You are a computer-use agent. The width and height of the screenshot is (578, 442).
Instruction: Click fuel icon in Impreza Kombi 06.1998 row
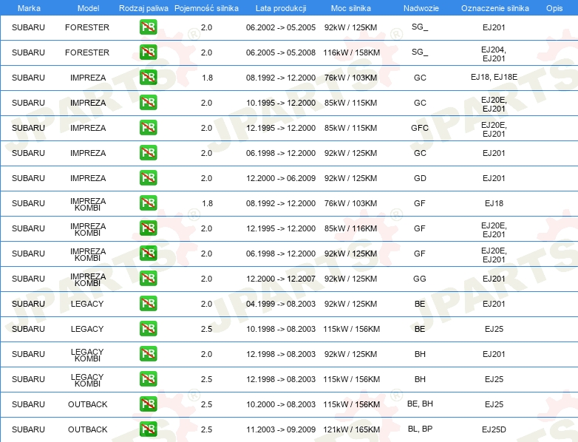(148, 253)
